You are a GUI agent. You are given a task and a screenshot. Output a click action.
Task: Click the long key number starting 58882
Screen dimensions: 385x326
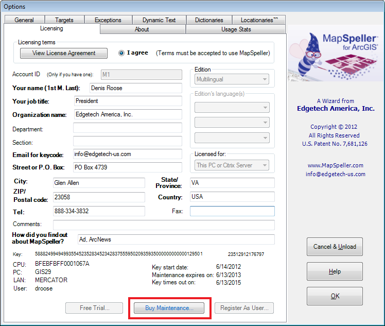click(x=118, y=254)
